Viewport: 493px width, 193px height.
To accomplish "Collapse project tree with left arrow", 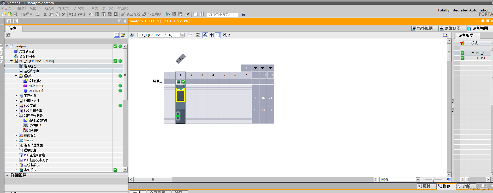I will click(x=125, y=21).
